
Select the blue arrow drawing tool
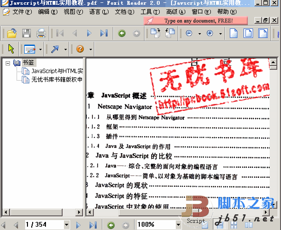(55, 49)
